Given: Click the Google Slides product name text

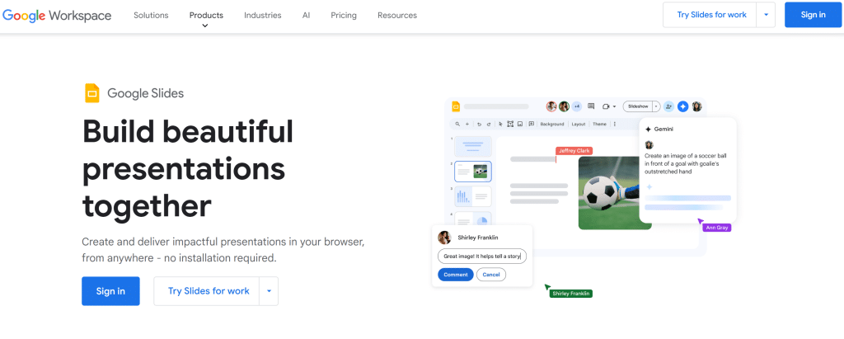Looking at the screenshot, I should point(145,93).
